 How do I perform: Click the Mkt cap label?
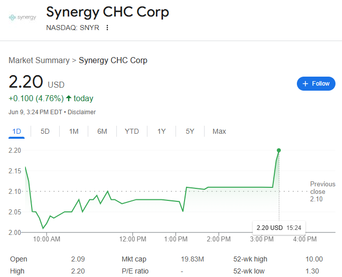[134, 259]
